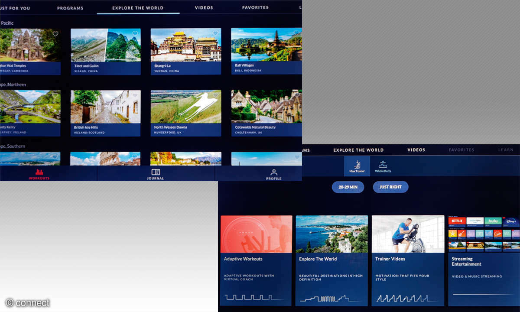Open the red Adaptive Workouts image
520x312 pixels.
point(256,234)
